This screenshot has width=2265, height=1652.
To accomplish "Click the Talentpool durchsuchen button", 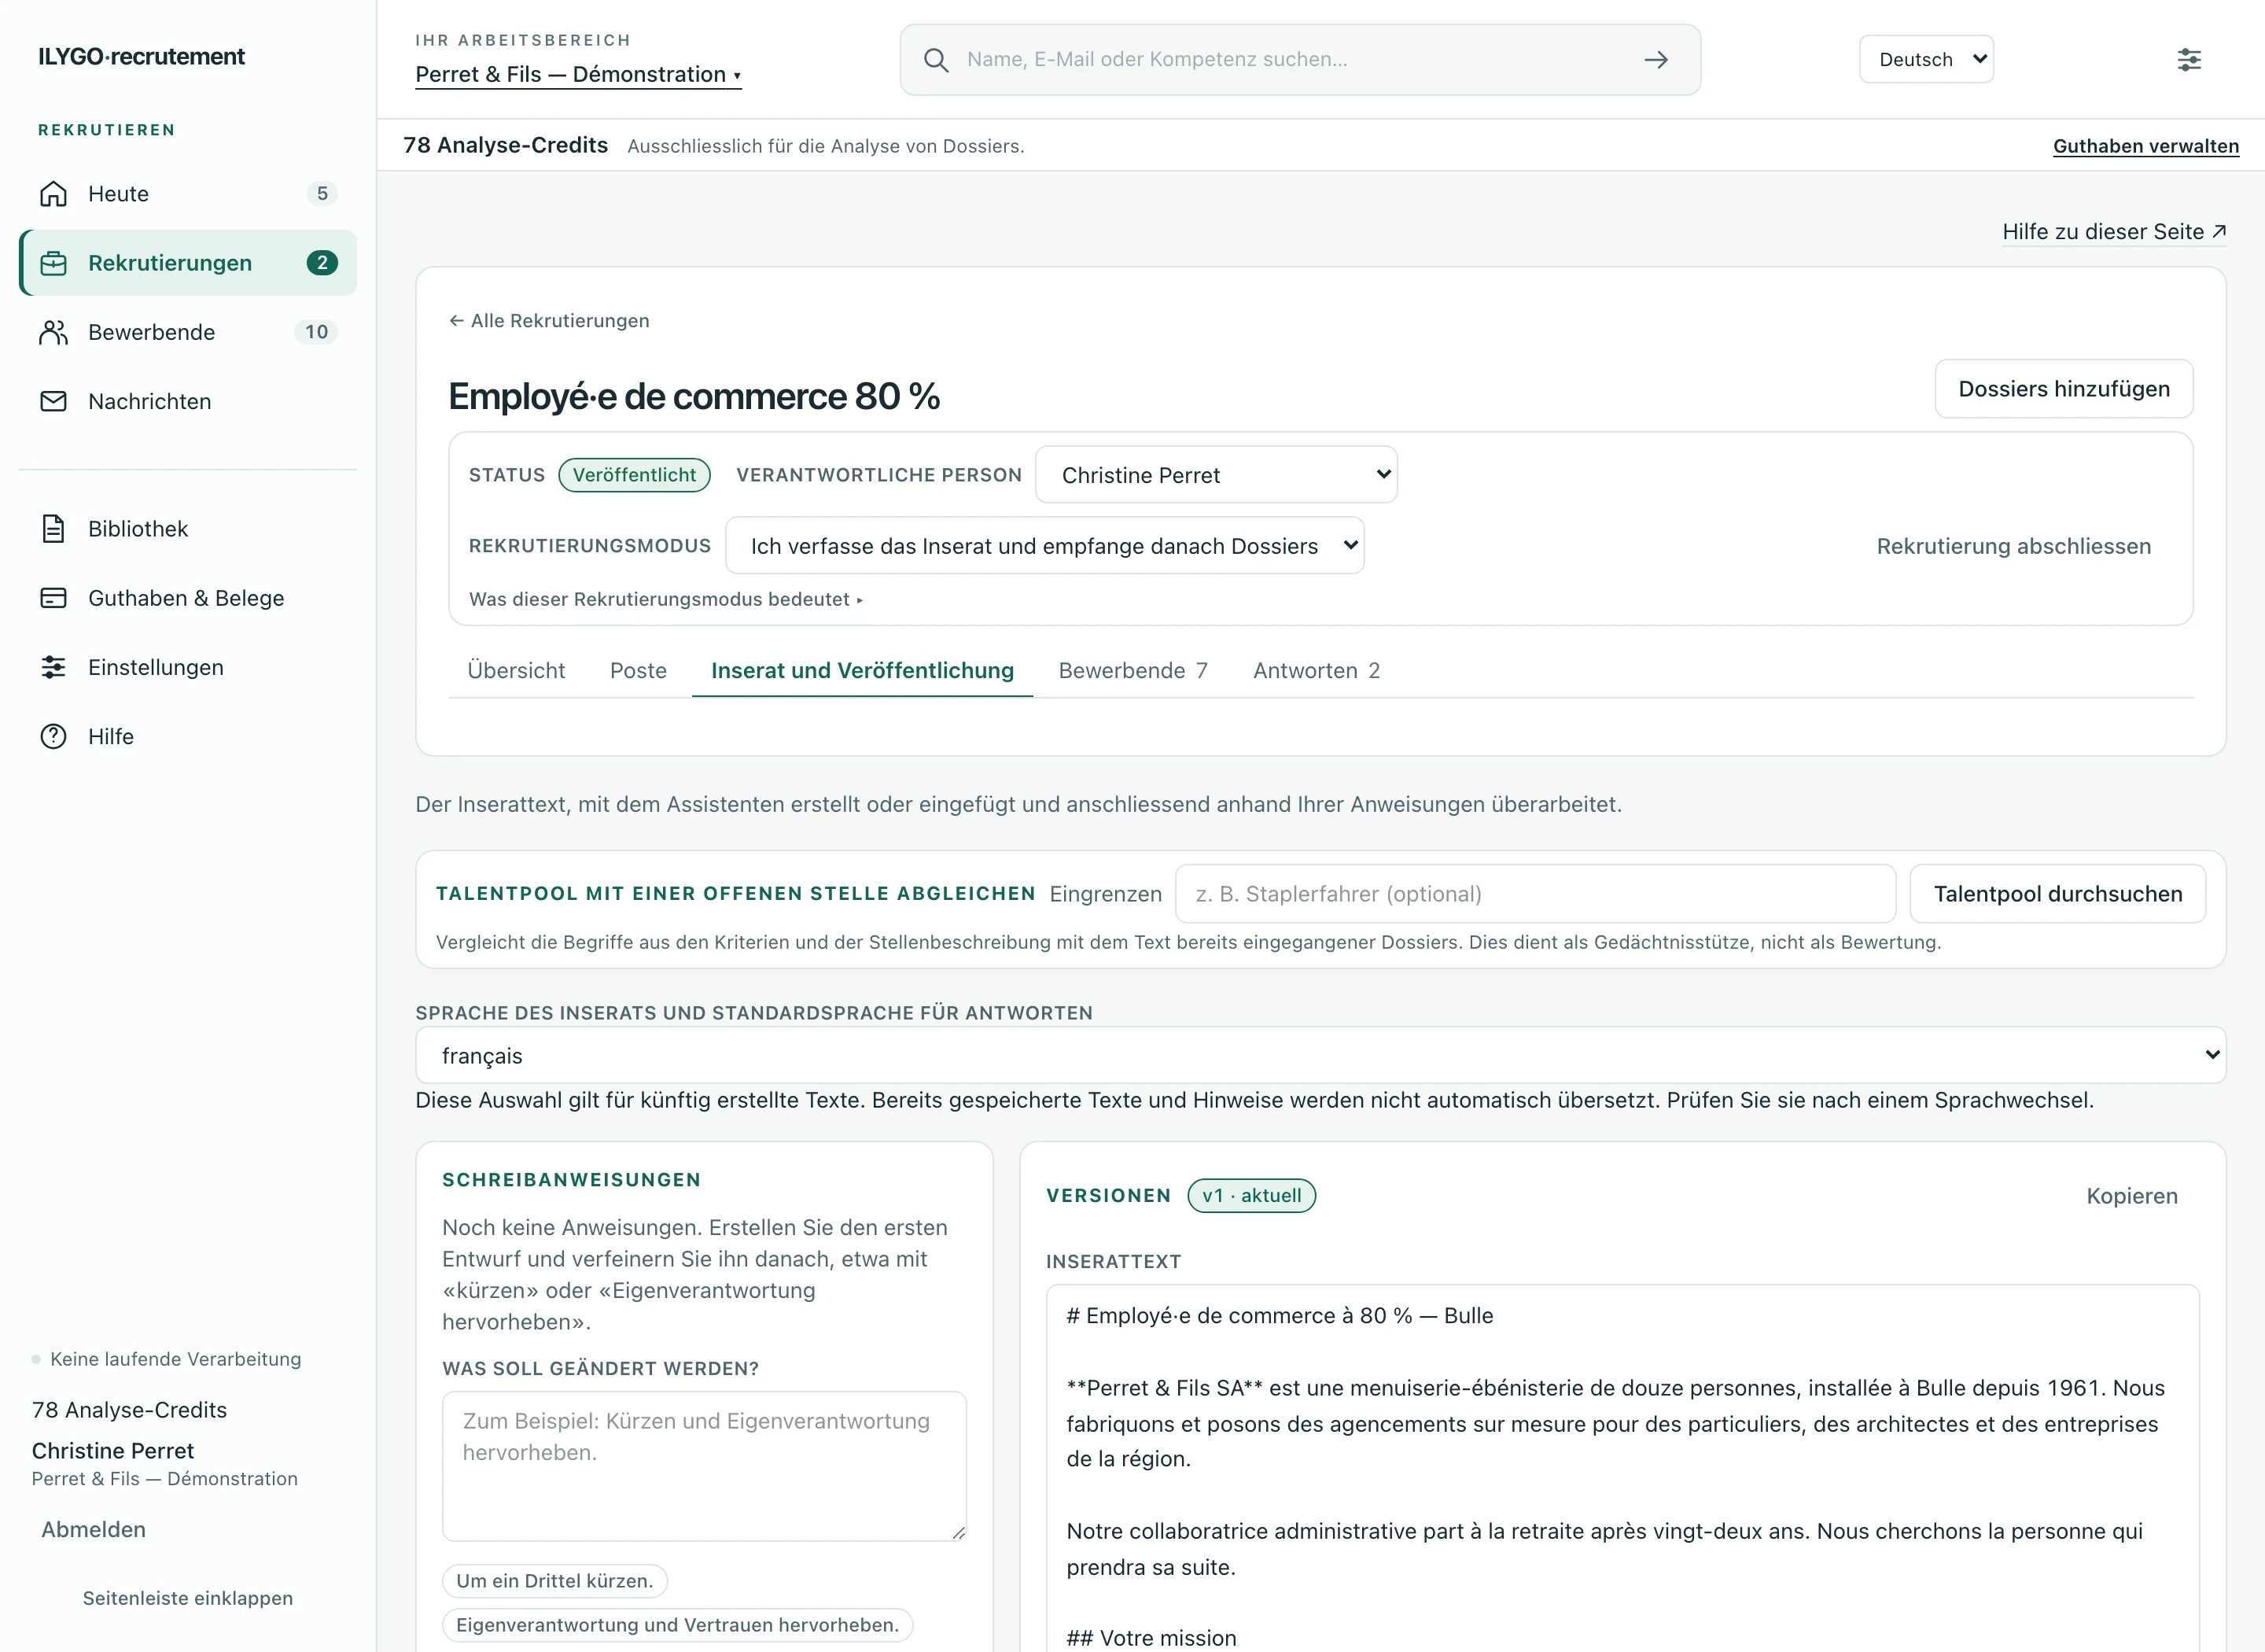I will point(2058,894).
